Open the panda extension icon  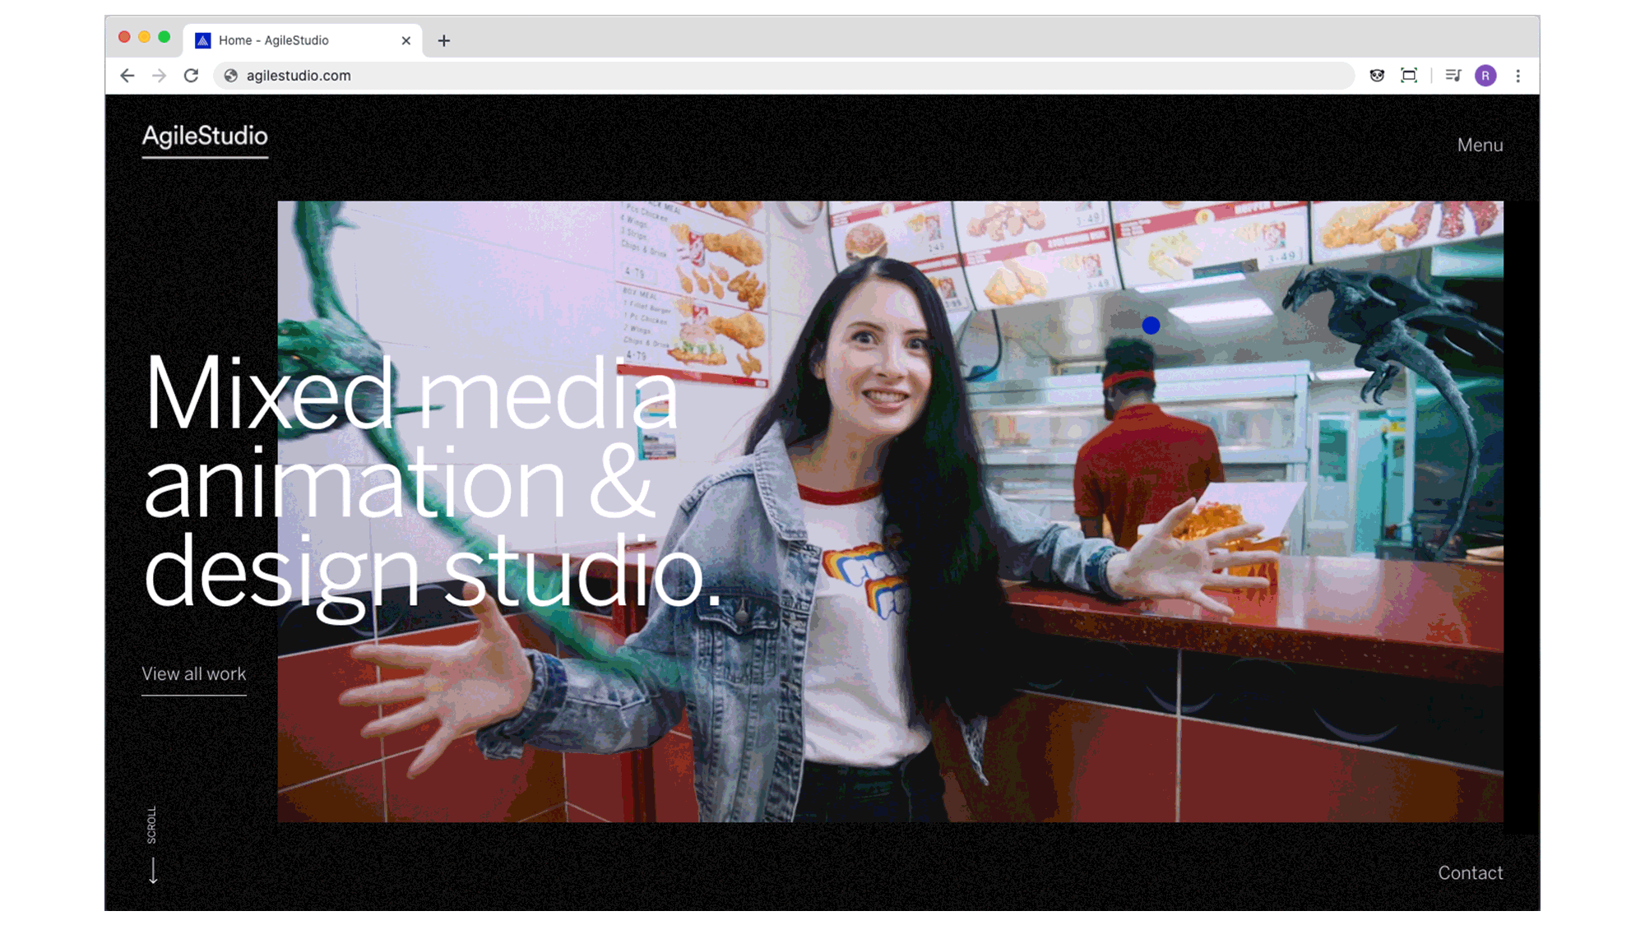1377,76
